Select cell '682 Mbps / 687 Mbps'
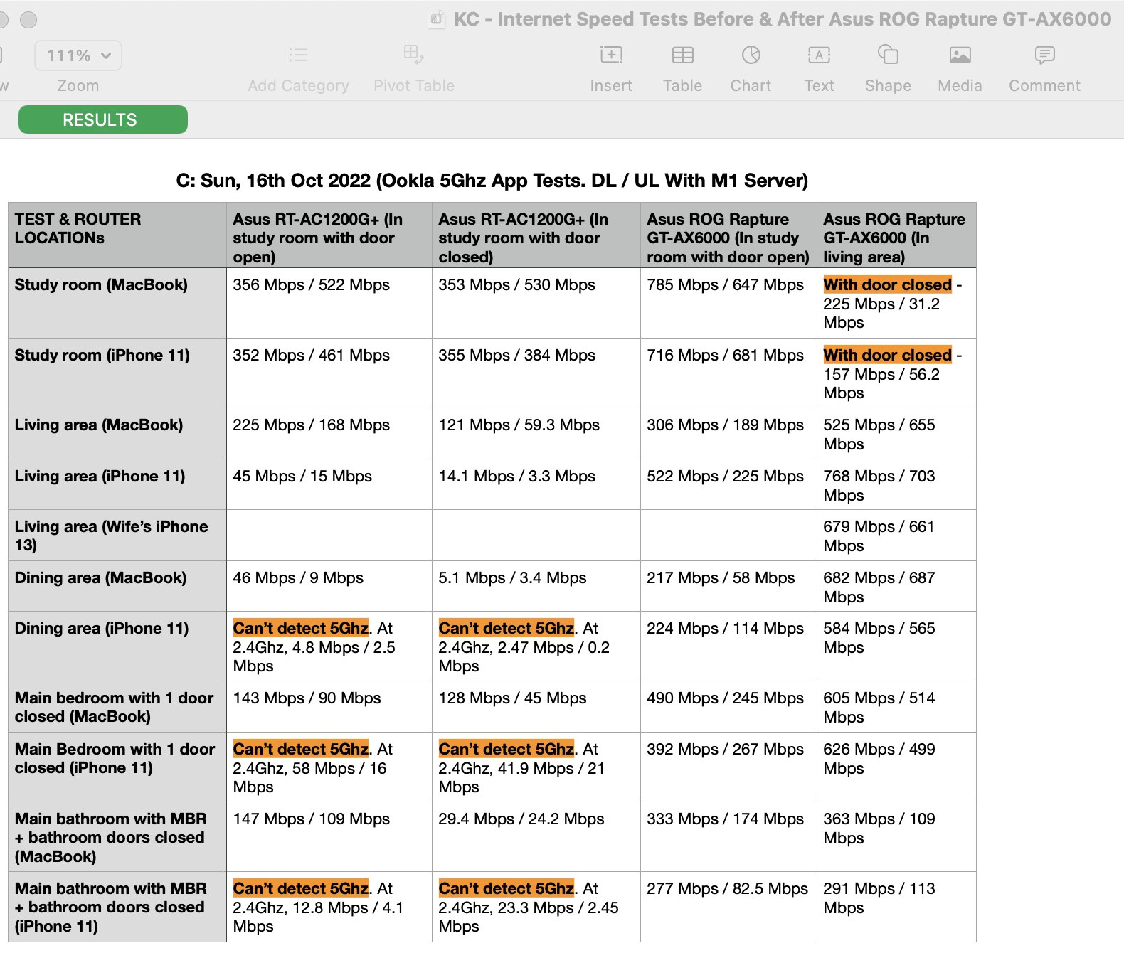Screen dimensions: 1124x953 (897, 586)
